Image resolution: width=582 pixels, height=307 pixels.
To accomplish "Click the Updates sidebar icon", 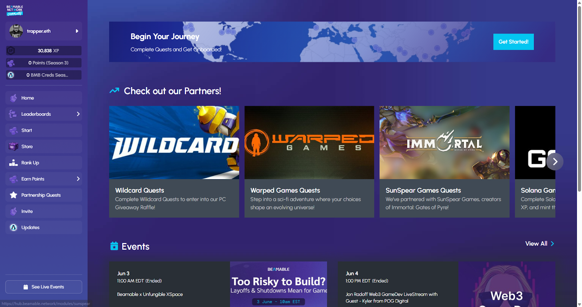I will click(13, 228).
